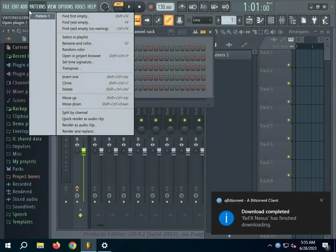Expand the Soundfonts browser folder
The image size is (336, 252).
pos(21,207)
